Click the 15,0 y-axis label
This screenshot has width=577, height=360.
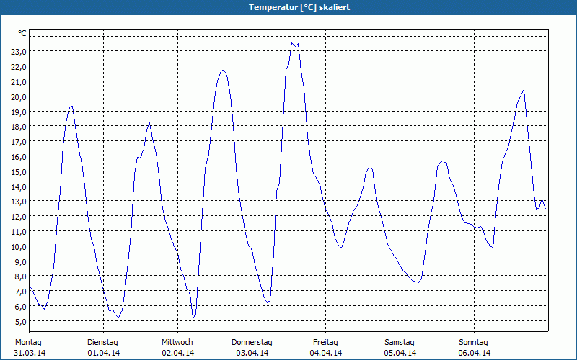pyautogui.click(x=19, y=172)
